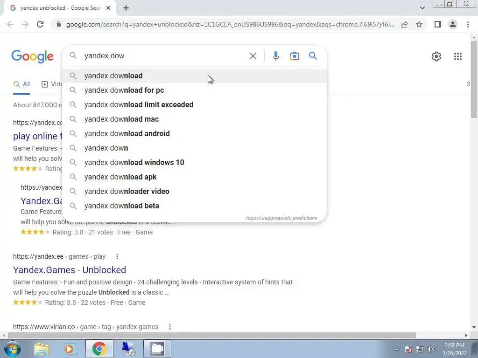The height and width of the screenshot is (358, 478).
Task: Open a new tab with the plus button
Action: pos(126,8)
